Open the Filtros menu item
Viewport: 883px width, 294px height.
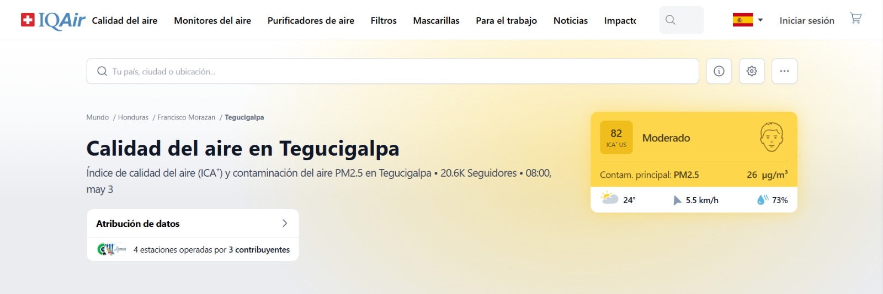point(384,20)
